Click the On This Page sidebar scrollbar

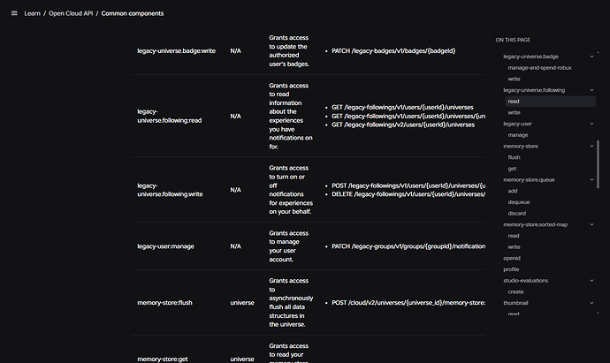[598, 164]
